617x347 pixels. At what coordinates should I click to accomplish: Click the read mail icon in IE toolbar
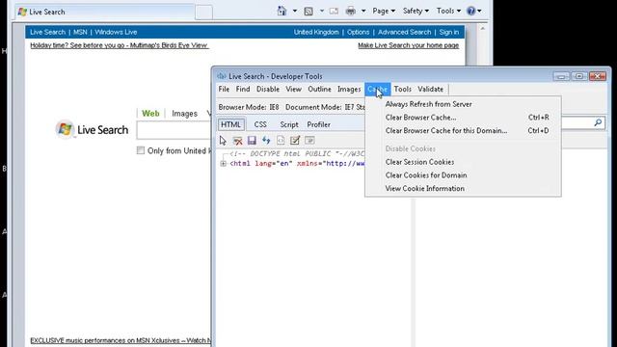334,11
